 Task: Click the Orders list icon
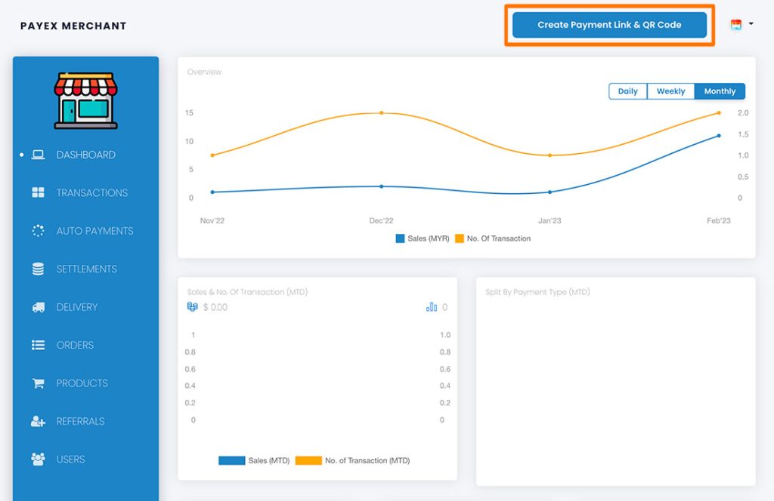click(38, 346)
